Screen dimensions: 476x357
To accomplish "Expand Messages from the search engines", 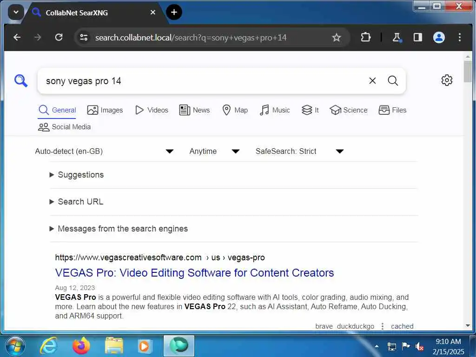I will tap(119, 229).
